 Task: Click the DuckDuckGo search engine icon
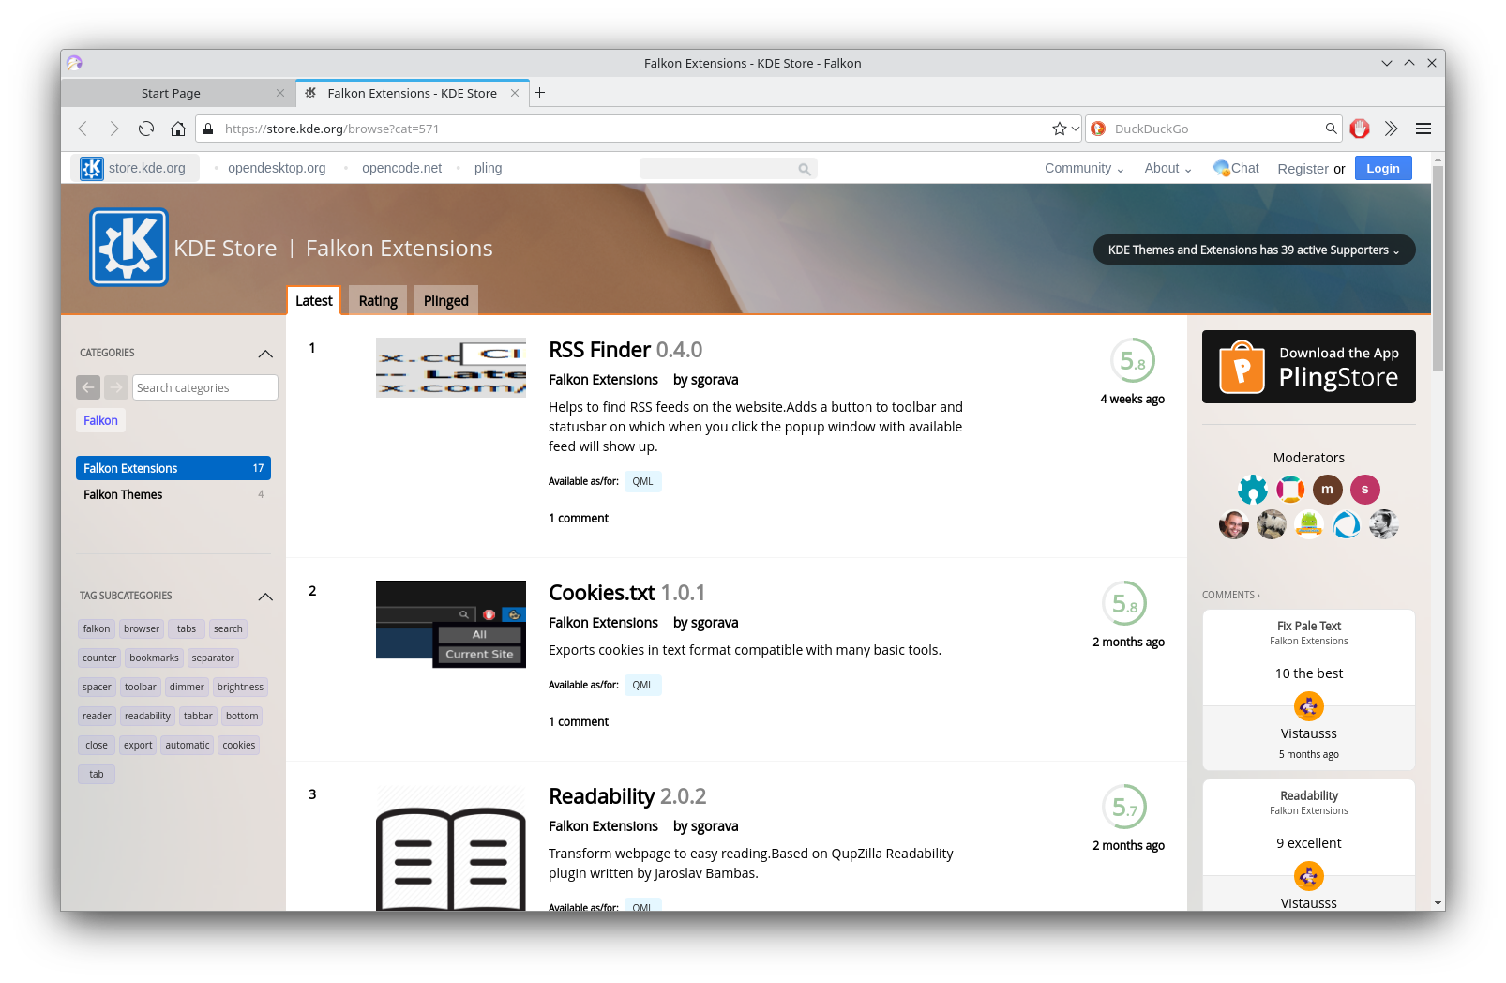pyautogui.click(x=1098, y=129)
